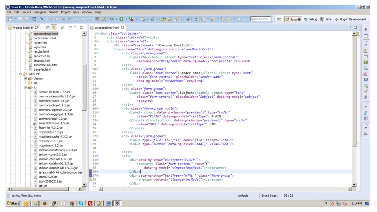Select the composeEmail.html editor tab

click(107, 27)
